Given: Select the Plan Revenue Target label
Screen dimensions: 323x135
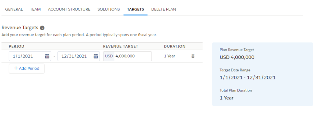Looking at the screenshot, I should (237, 50).
